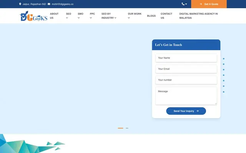Click the phone icon in top bar
This screenshot has width=246, height=153.
(x=183, y=4)
